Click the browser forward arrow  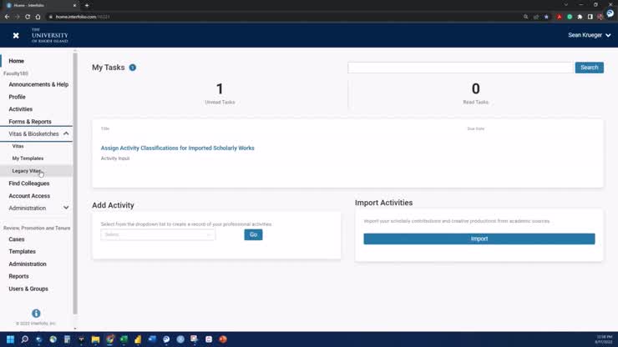pyautogui.click(x=17, y=17)
